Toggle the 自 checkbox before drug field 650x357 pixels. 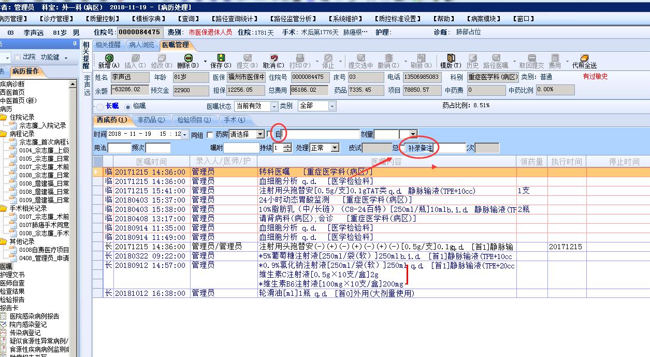[269, 134]
